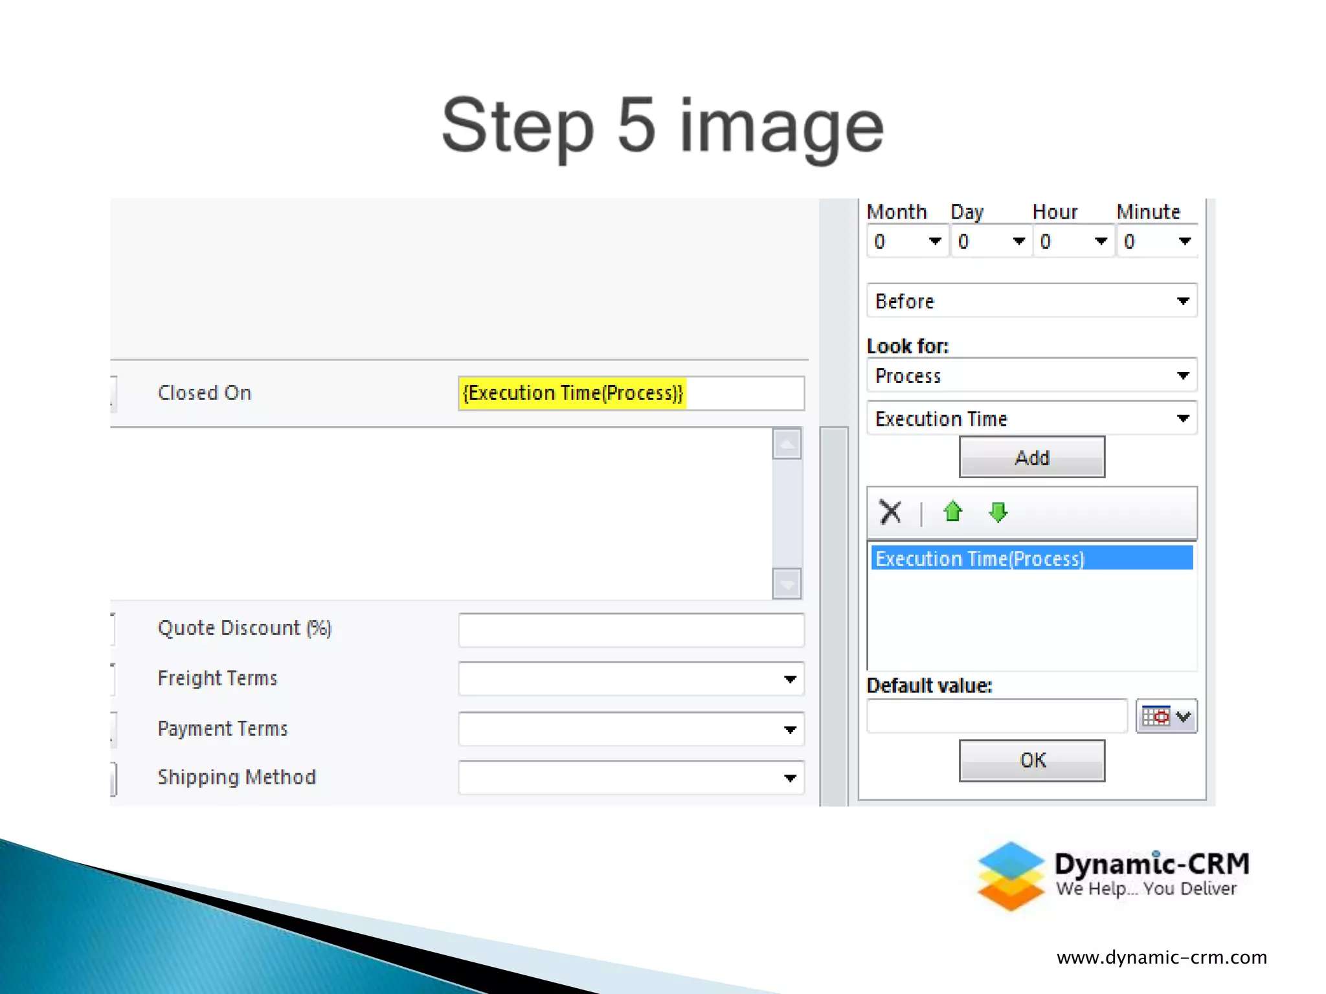Screen dimensions: 1326x994
Task: Click the Default value text box
Action: click(997, 716)
